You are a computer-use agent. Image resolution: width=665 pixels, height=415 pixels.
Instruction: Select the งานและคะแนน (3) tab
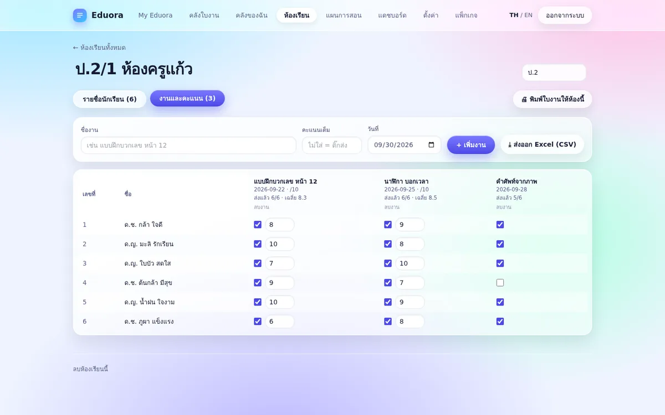[187, 98]
